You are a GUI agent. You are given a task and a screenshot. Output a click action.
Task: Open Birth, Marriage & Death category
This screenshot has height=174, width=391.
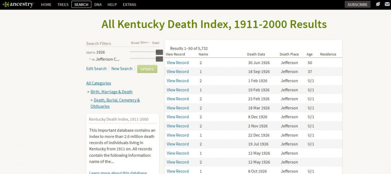click(x=111, y=92)
